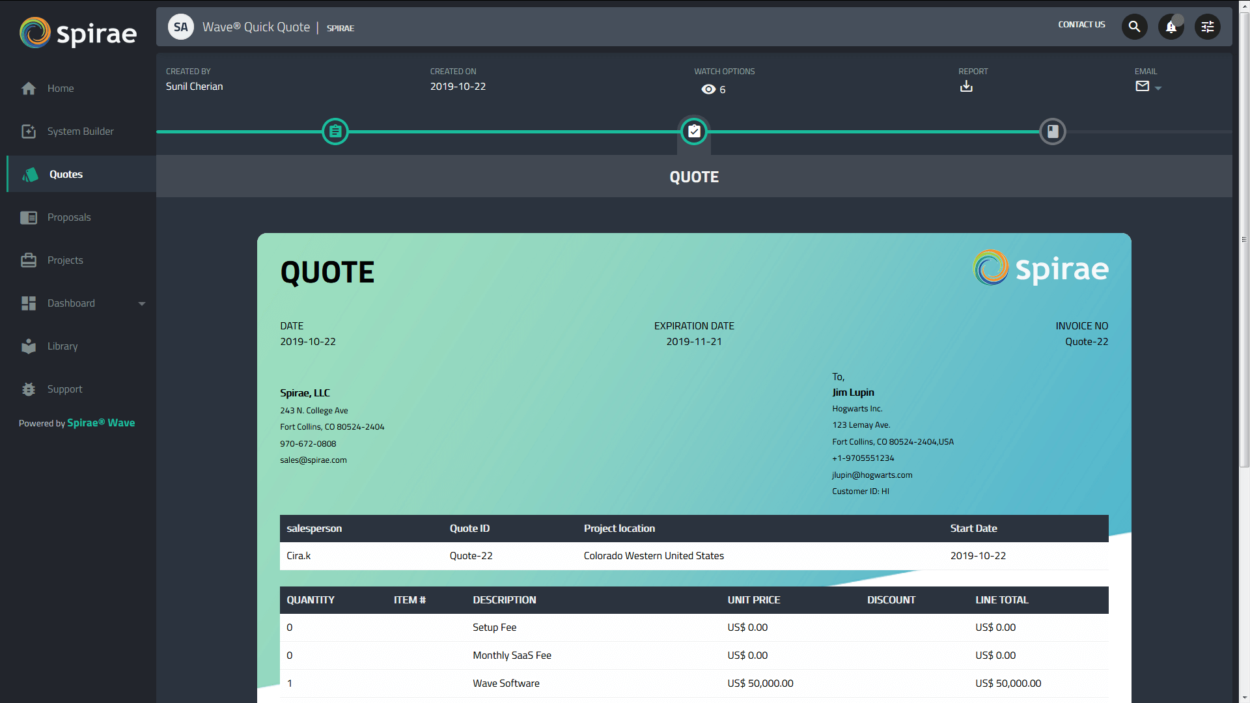Click the Spirae logo on the quote
Image resolution: width=1250 pixels, height=703 pixels.
coord(1040,268)
